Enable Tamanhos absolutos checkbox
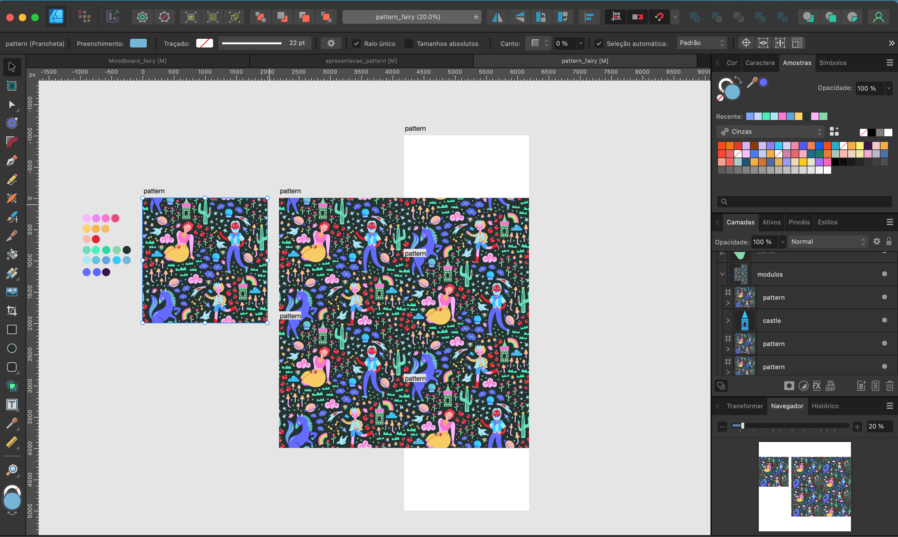The height and width of the screenshot is (537, 898). pos(409,43)
